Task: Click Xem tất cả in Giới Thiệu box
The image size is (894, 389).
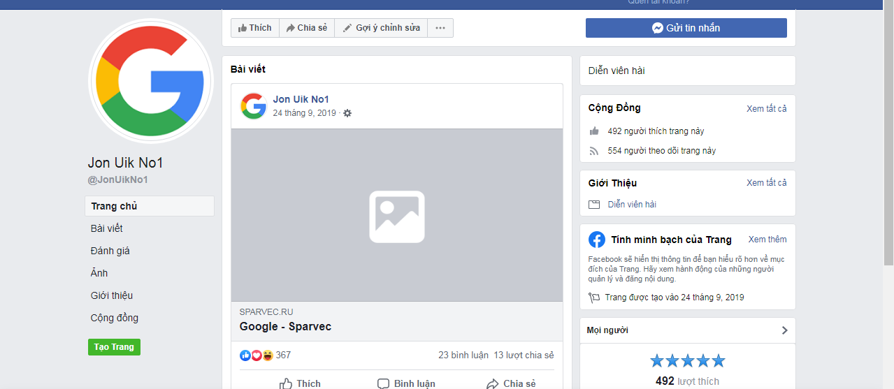Action: (x=766, y=182)
